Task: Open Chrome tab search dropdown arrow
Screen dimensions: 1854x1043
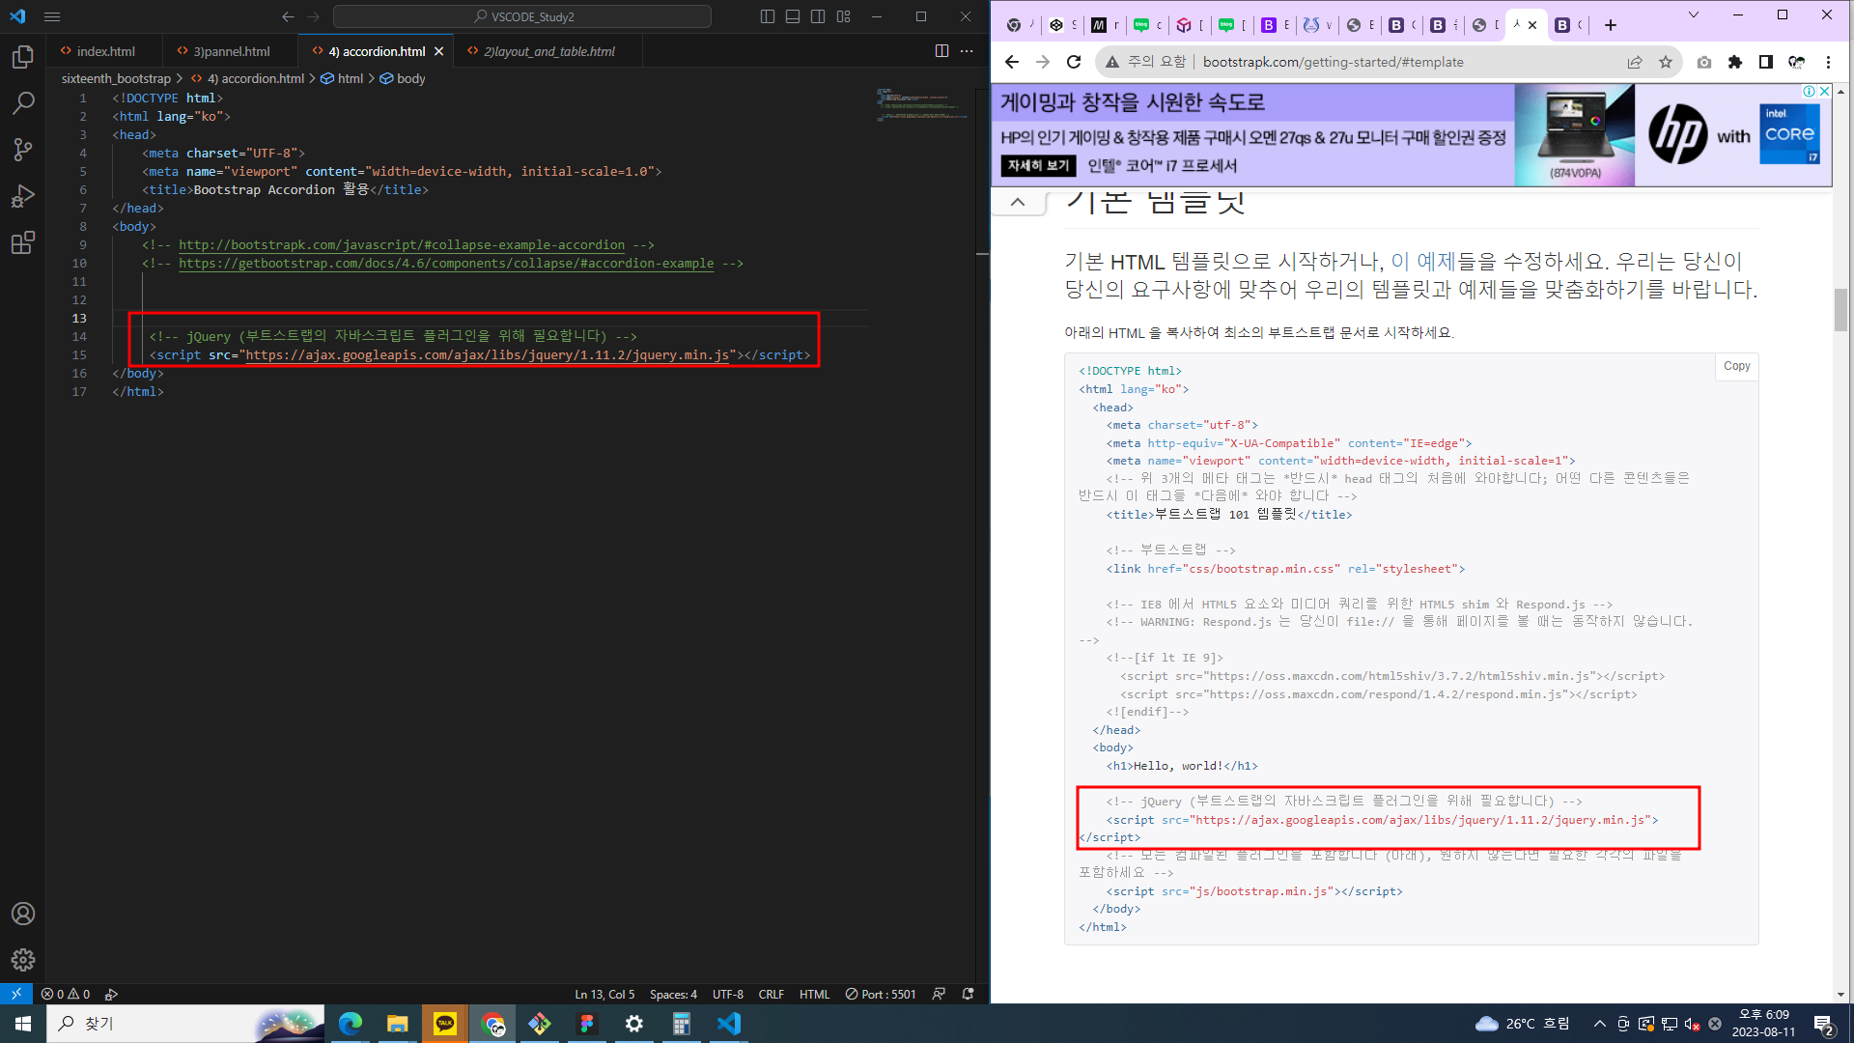Action: (1693, 15)
